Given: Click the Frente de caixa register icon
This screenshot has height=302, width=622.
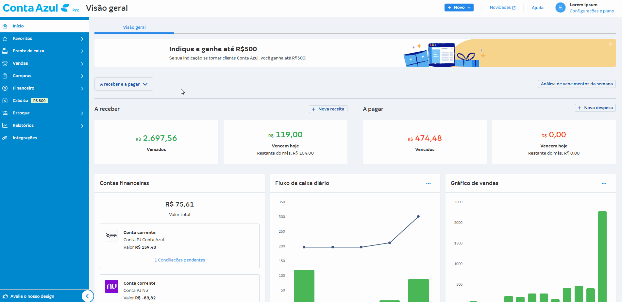Looking at the screenshot, I should pos(5,51).
